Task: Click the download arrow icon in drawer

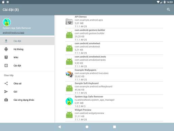Action: 6,41
